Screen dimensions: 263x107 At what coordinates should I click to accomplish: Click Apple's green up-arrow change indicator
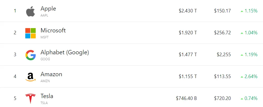pyautogui.click(x=242, y=11)
